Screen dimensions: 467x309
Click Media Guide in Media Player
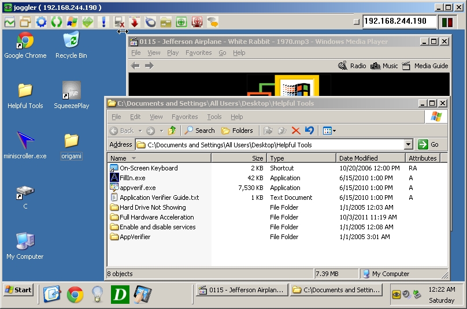pyautogui.click(x=425, y=66)
